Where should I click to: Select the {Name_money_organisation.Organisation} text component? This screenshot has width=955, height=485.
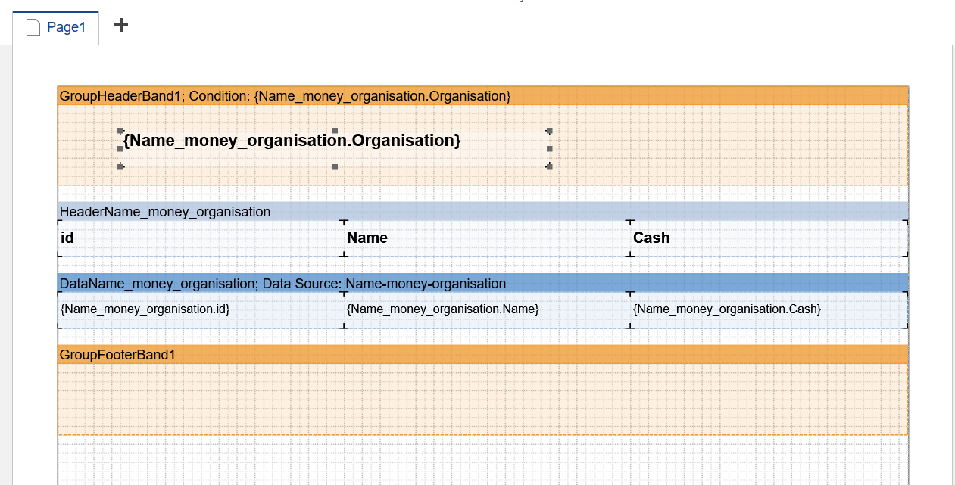click(335, 148)
